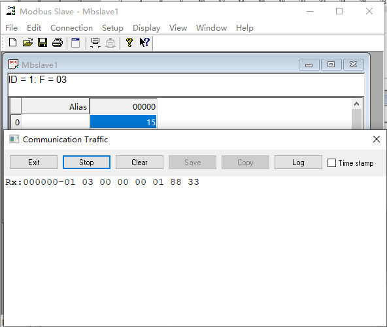The width and height of the screenshot is (387, 327).
Task: Click the Log button
Action: click(298, 162)
